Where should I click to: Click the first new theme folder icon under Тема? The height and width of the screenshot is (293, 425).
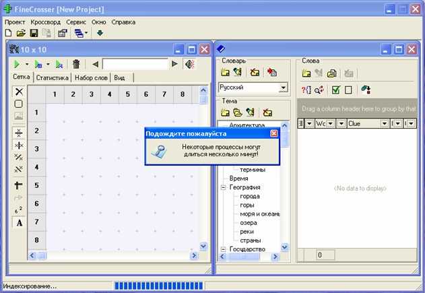(225, 112)
